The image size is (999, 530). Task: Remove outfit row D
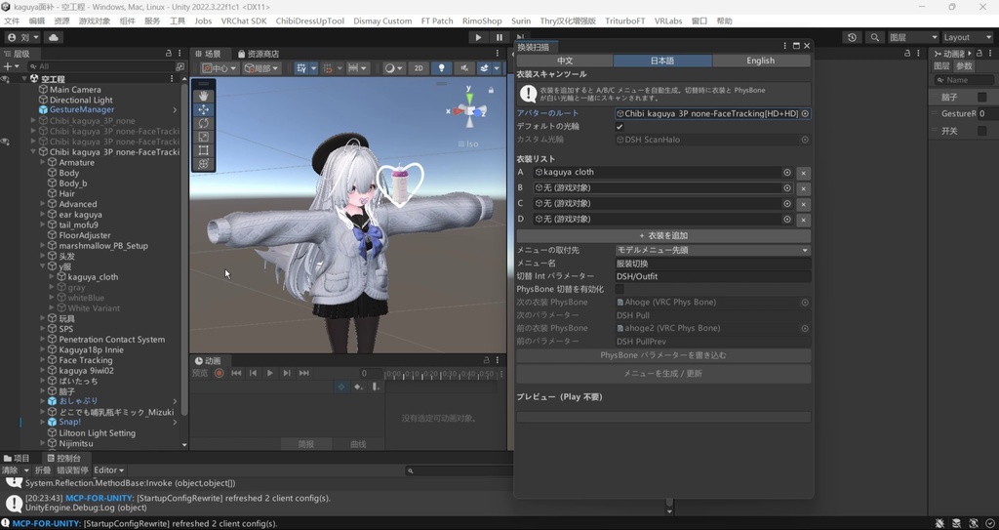pyautogui.click(x=804, y=220)
